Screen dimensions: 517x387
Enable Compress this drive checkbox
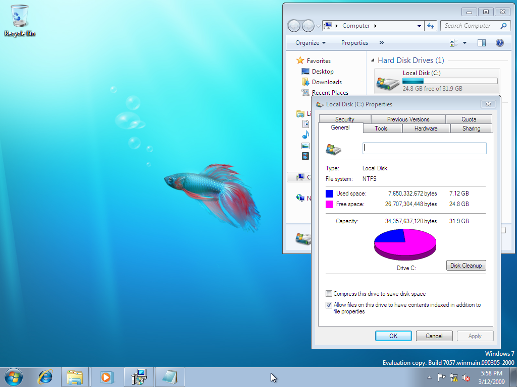point(329,294)
